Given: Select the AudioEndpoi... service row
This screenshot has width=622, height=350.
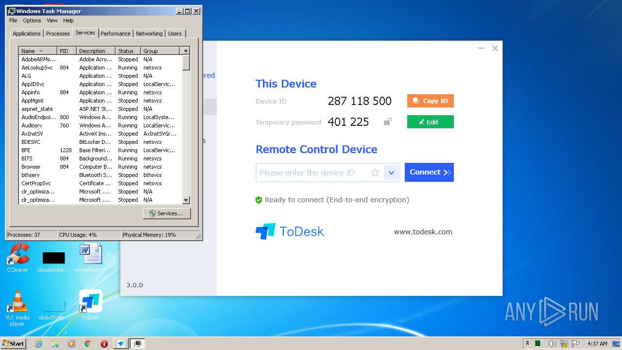Looking at the screenshot, I should coord(100,117).
